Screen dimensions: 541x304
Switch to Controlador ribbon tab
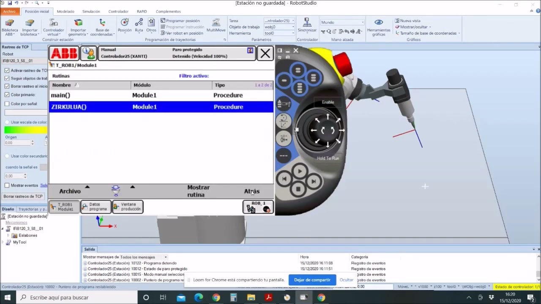pos(118,11)
